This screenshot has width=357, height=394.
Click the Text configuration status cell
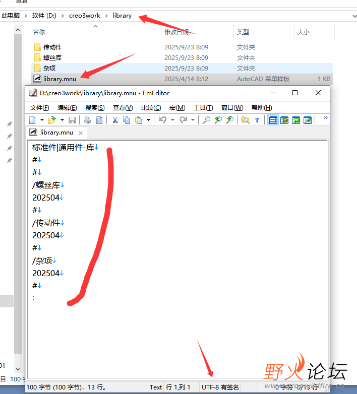click(x=156, y=387)
